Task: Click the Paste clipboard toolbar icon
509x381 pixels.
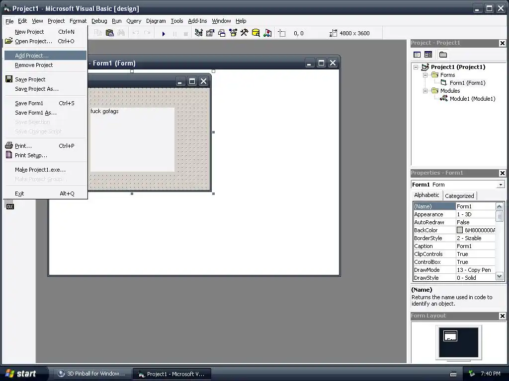Action: 110,33
